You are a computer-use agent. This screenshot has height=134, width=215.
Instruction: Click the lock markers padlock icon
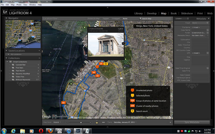(97, 122)
